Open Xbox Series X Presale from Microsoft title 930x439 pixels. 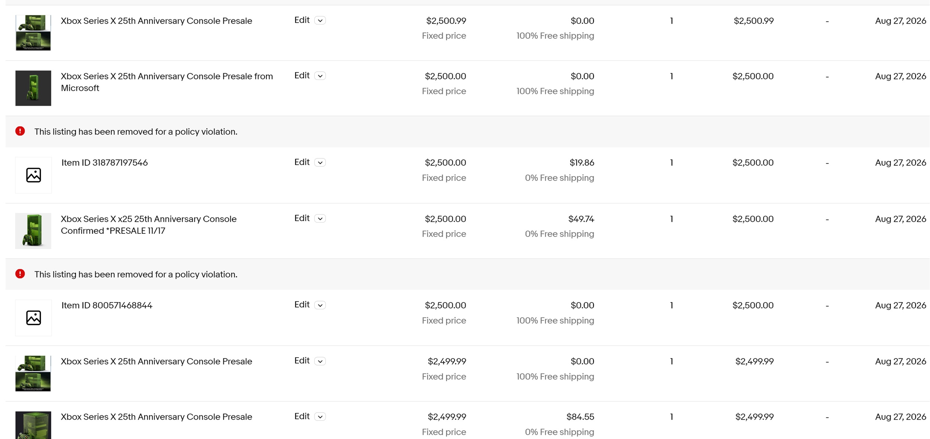tap(167, 82)
